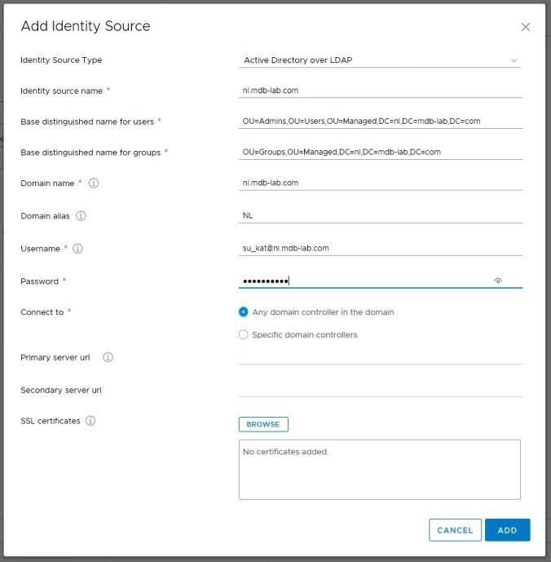Click the Add button
551x562 pixels.
[507, 530]
